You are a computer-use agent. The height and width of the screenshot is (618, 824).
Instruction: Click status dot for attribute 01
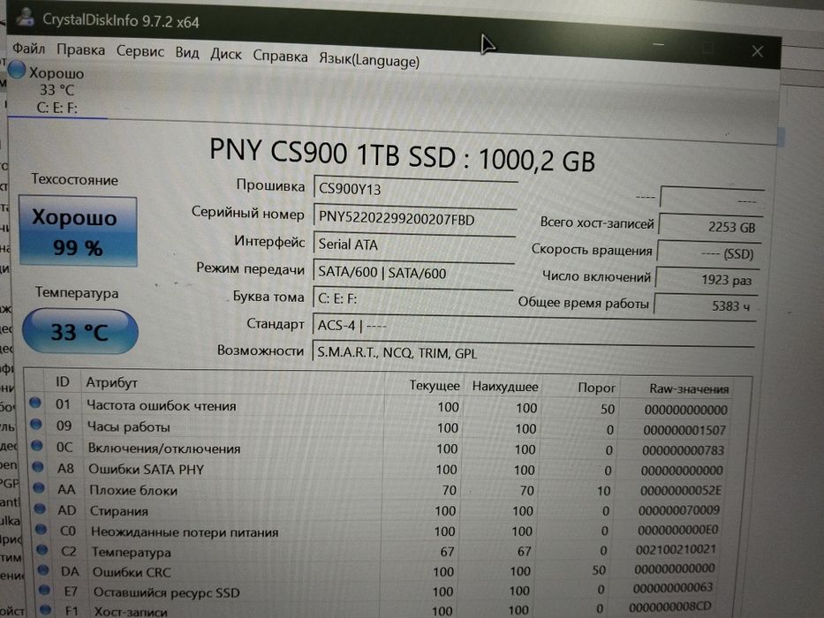[x=35, y=403]
